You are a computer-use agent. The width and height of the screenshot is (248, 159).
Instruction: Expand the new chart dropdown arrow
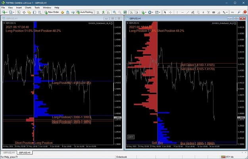(x=7, y=12)
